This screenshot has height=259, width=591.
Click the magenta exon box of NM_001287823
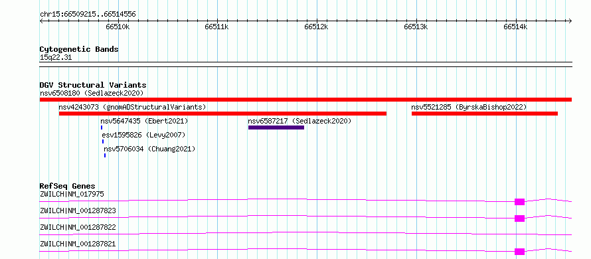pos(519,218)
